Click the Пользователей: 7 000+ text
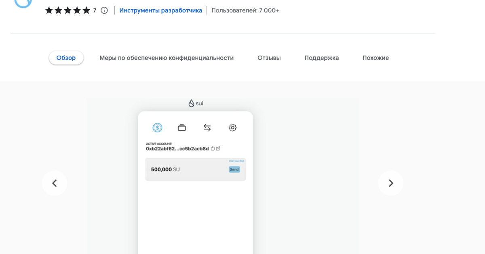The height and width of the screenshot is (254, 485). [x=245, y=10]
